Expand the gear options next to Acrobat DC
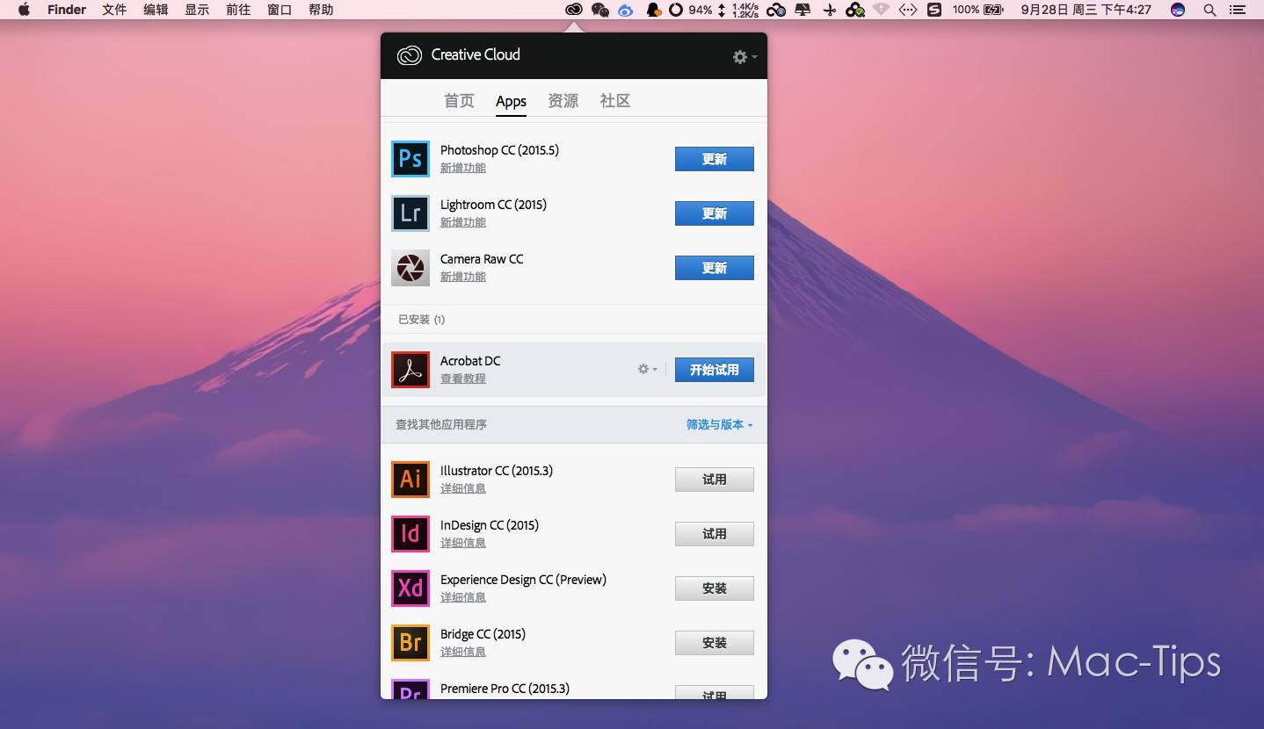Viewport: 1264px width, 729px height. point(646,370)
